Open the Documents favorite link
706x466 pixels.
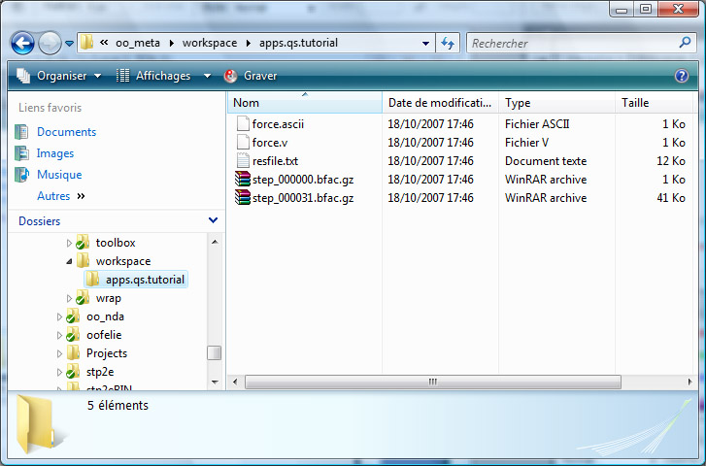(x=67, y=132)
